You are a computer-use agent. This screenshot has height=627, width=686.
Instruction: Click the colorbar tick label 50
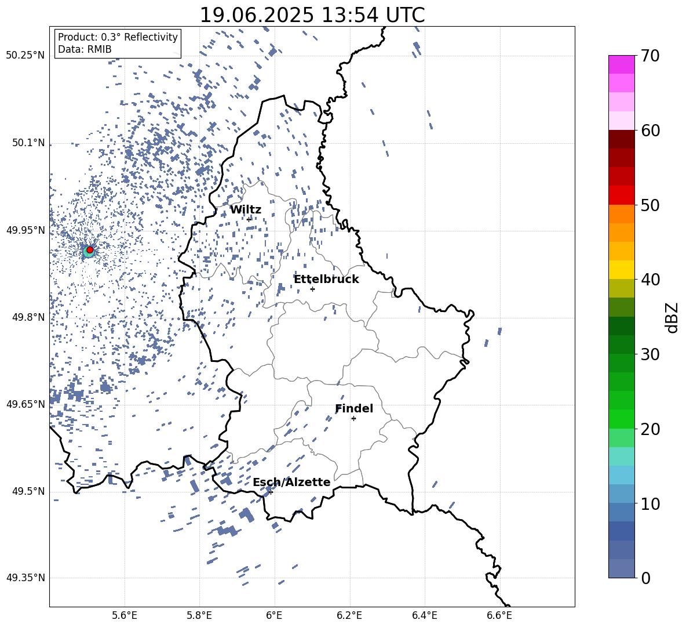(x=650, y=205)
